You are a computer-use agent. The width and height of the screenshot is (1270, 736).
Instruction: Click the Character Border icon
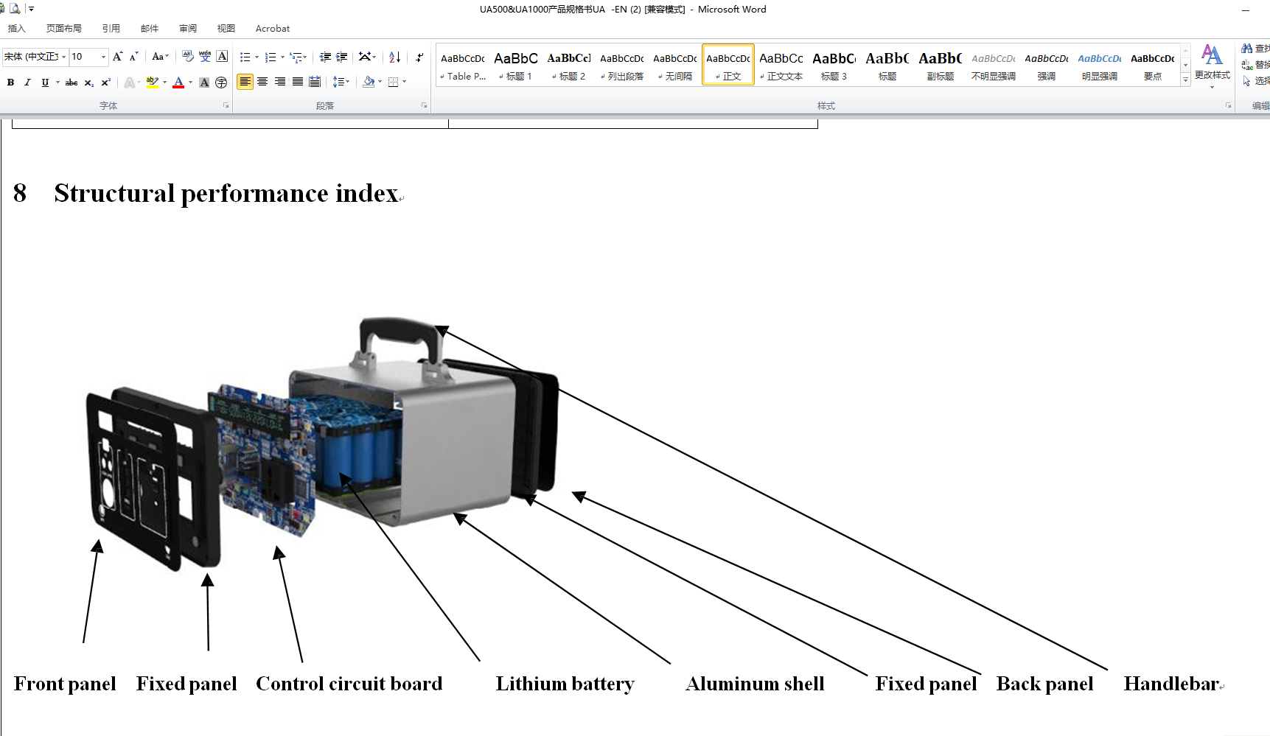[x=222, y=57]
